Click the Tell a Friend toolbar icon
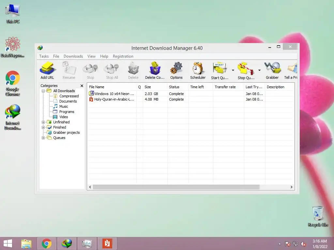Viewport: 334px width, 250px height. [x=291, y=71]
